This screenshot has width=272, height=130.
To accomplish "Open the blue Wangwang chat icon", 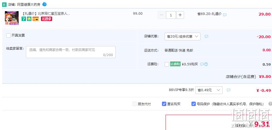I will pyautogui.click(x=45, y=4).
